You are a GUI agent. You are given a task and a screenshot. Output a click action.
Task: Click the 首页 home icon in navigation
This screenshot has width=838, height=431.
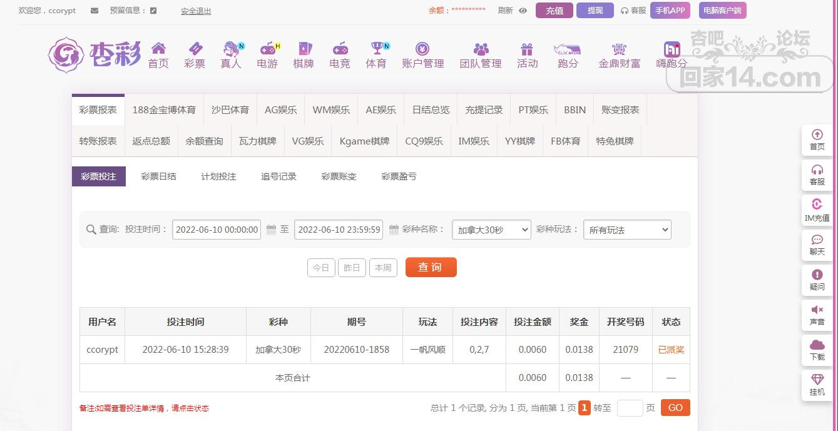pyautogui.click(x=158, y=49)
